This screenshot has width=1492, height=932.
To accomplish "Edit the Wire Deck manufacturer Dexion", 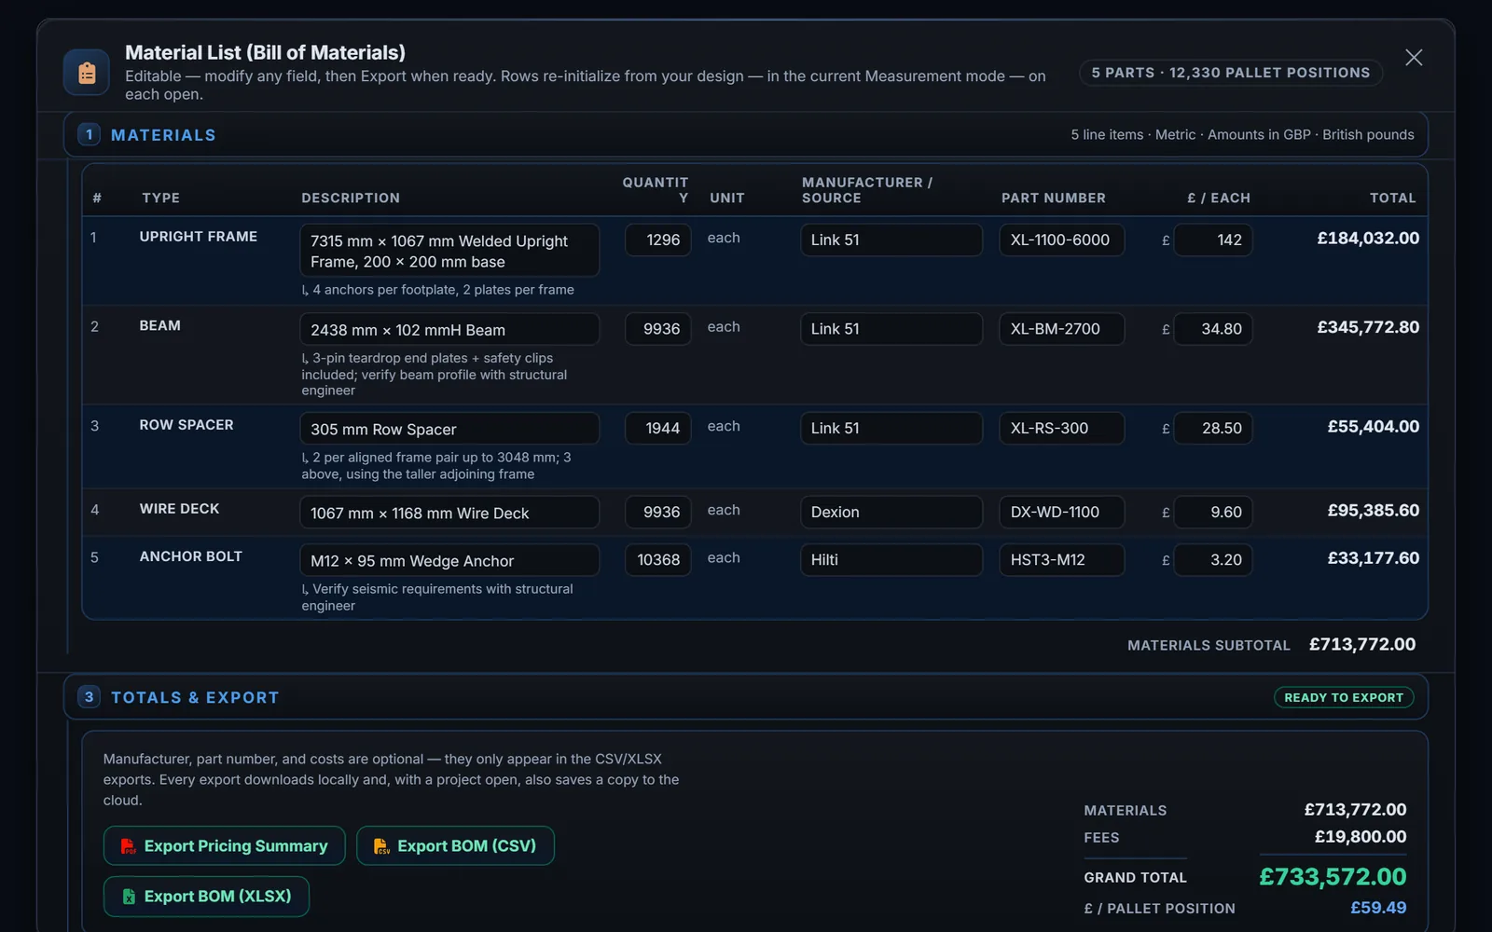I will point(891,512).
